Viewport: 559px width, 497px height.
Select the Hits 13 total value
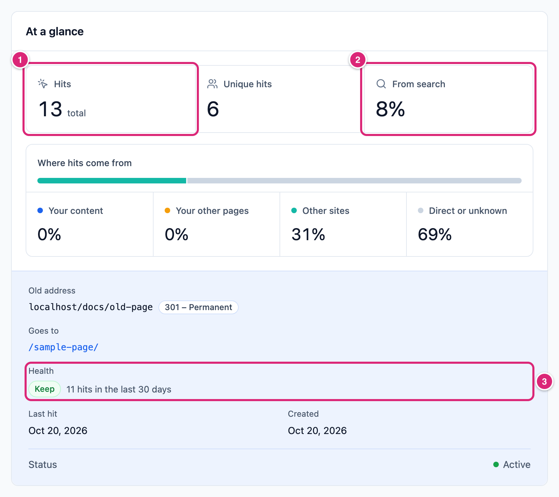62,109
